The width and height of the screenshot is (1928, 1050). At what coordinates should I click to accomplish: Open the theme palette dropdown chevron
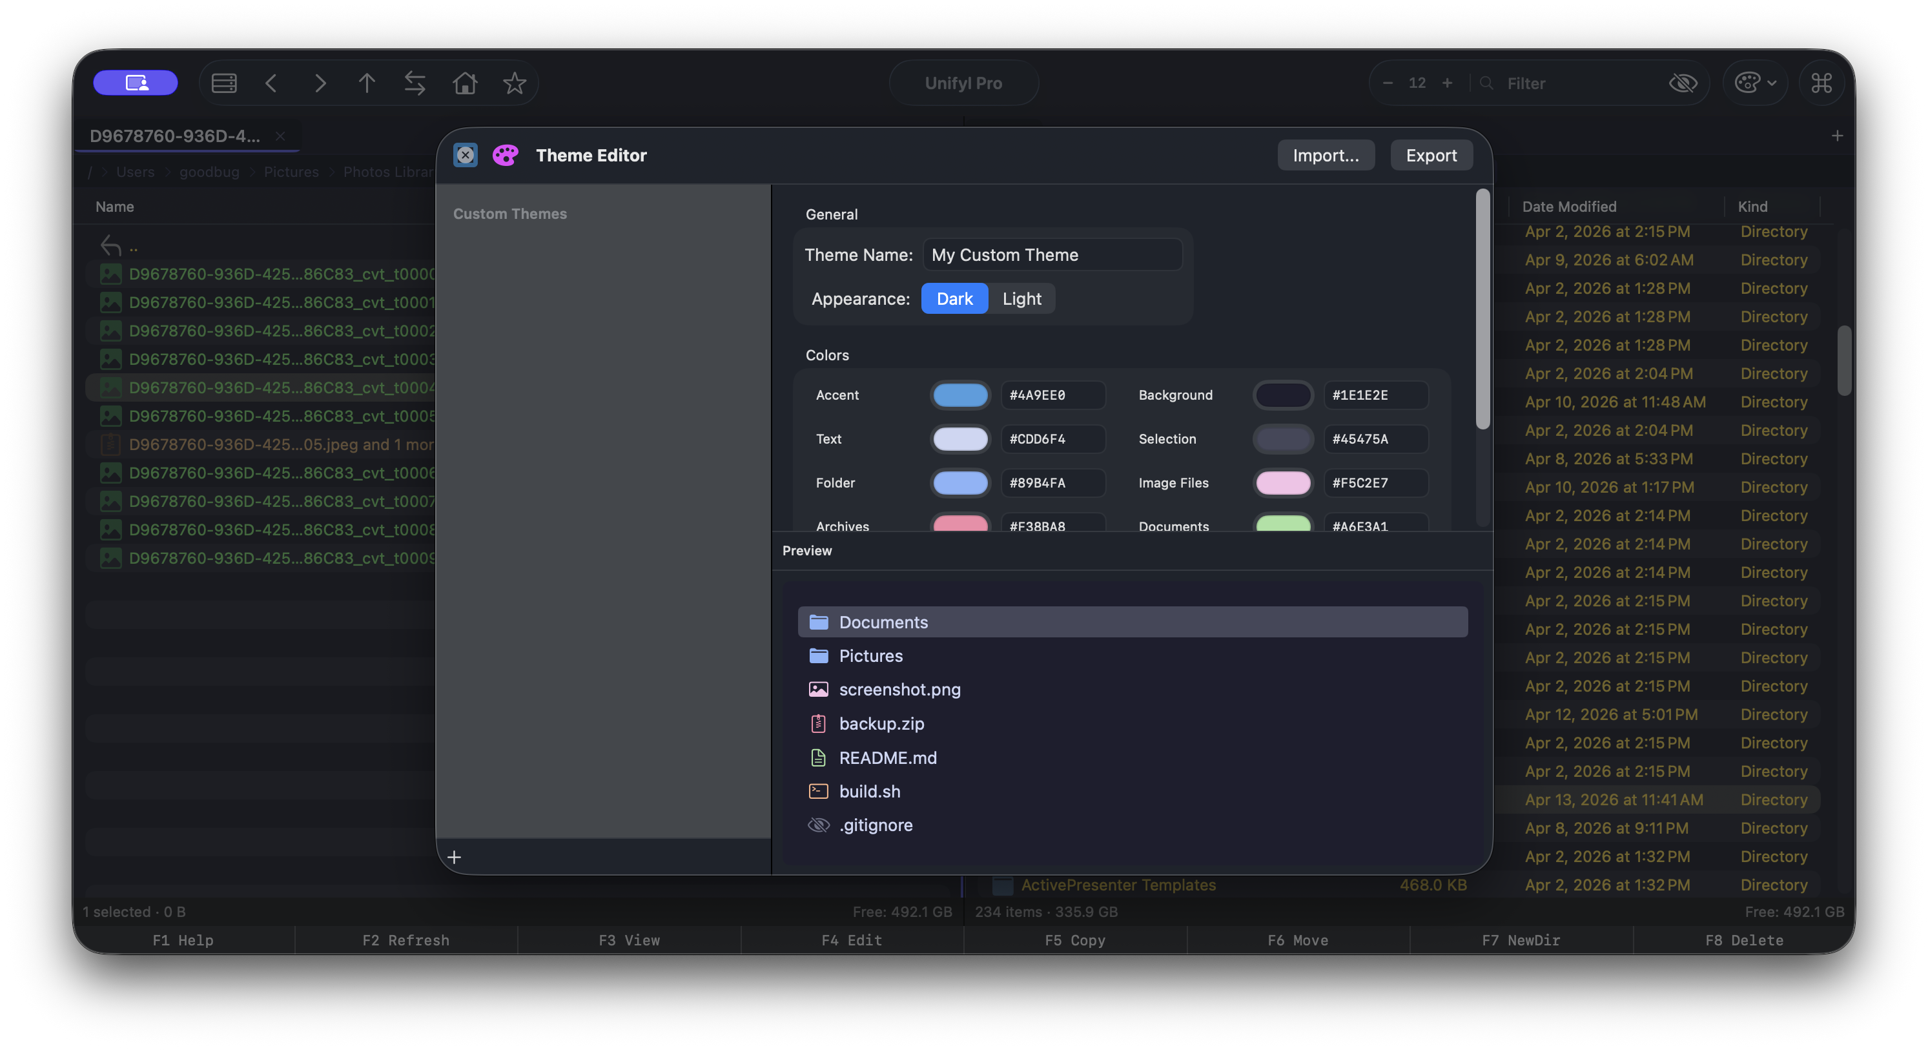tap(1770, 83)
